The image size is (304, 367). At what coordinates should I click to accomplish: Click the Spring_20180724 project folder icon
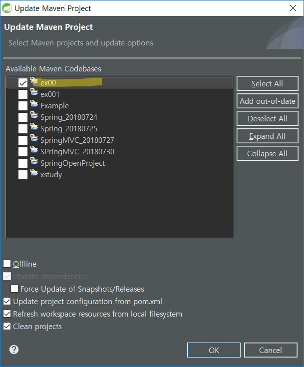pos(34,115)
